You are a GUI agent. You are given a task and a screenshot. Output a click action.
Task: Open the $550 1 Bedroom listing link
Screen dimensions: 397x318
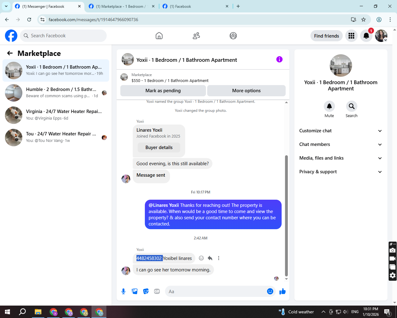tap(170, 80)
